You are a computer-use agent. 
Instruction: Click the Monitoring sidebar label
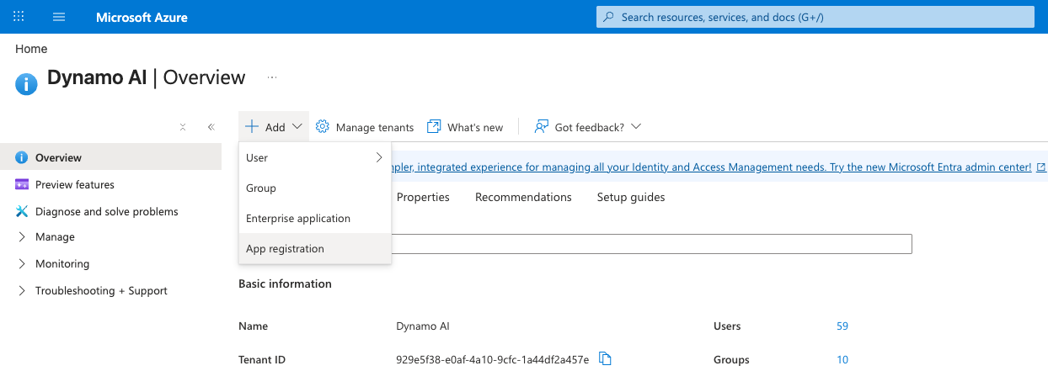coord(62,264)
